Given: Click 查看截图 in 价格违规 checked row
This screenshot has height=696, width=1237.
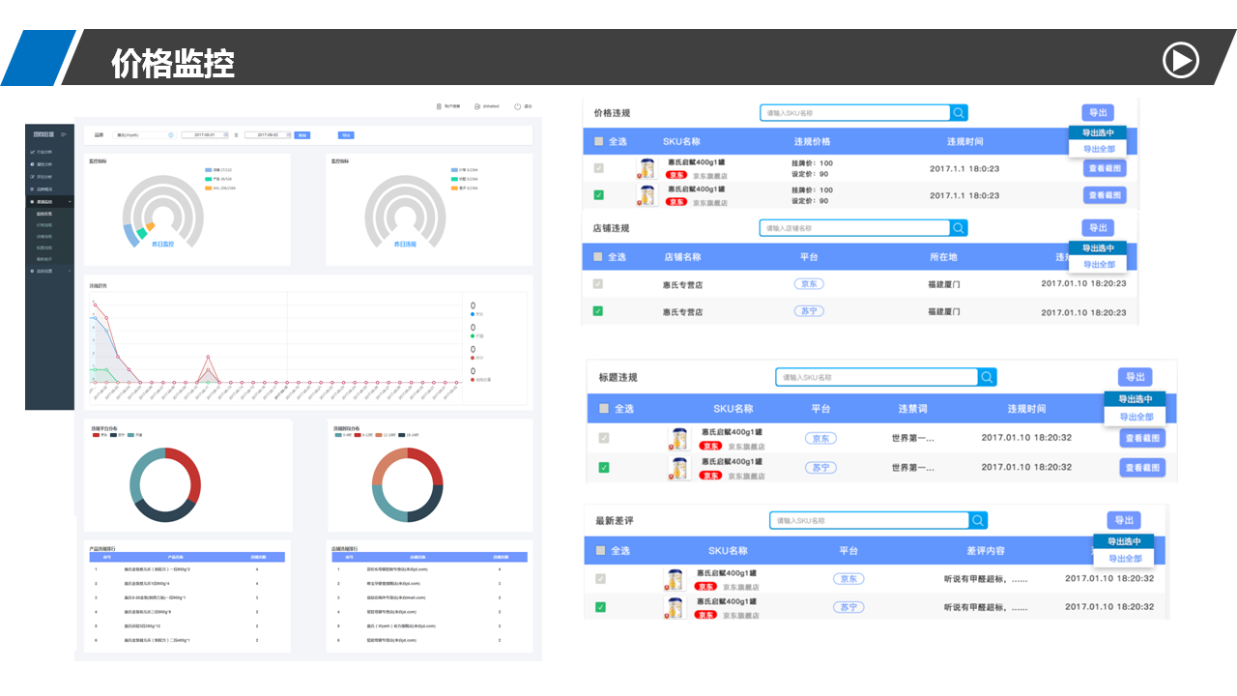Looking at the screenshot, I should [1105, 195].
